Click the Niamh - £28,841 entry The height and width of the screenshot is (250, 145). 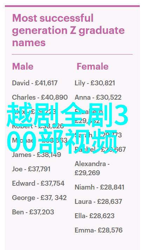click(99, 187)
